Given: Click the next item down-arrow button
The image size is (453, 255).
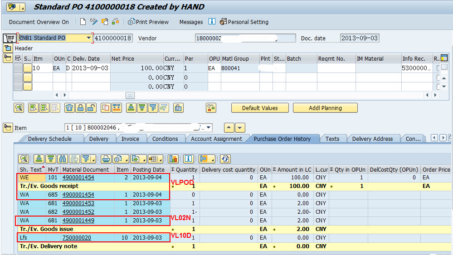Looking at the screenshot, I should [x=240, y=128].
